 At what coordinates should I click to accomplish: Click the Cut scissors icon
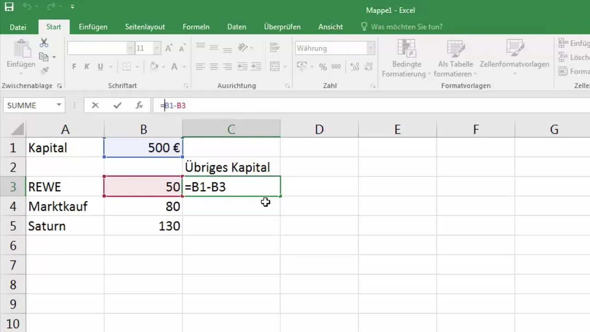click(44, 43)
